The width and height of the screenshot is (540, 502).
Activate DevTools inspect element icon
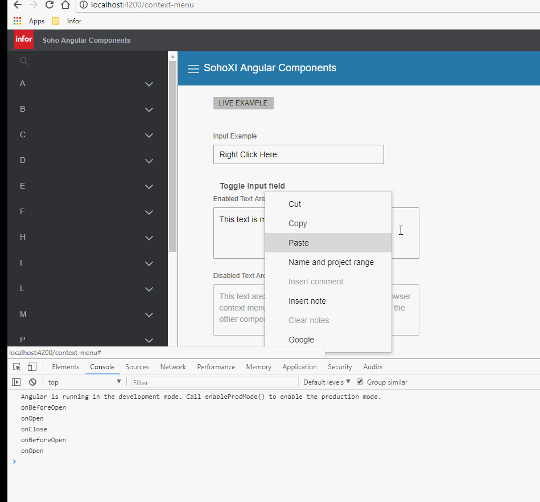[17, 366]
